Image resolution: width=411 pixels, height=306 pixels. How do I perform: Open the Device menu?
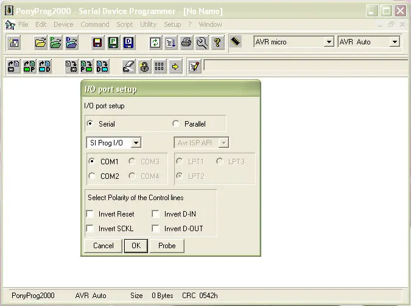click(x=63, y=24)
